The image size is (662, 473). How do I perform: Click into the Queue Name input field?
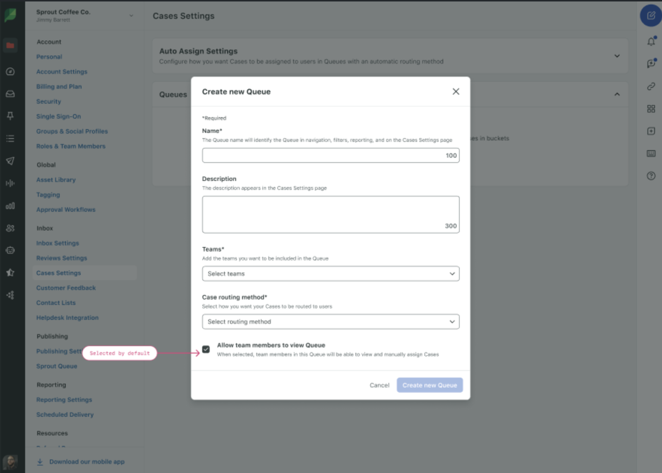[331, 156]
